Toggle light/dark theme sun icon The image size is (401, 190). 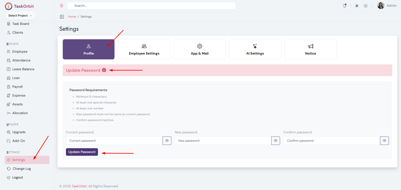point(357,6)
